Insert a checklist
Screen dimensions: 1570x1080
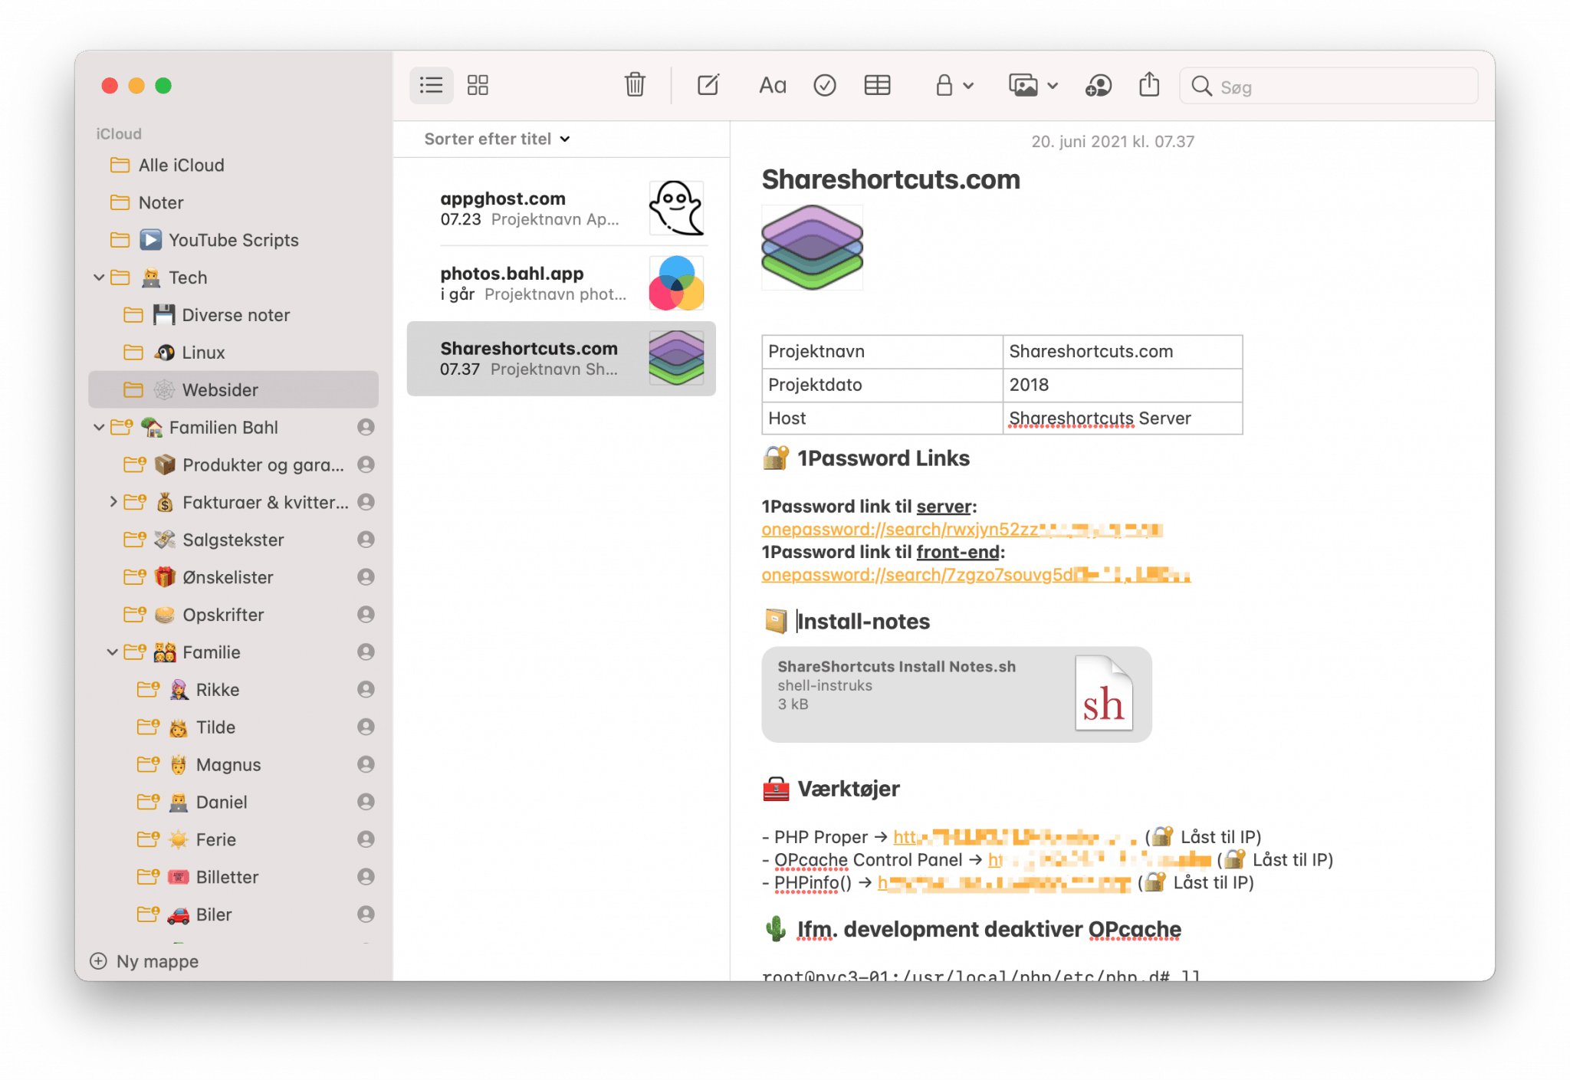pyautogui.click(x=825, y=86)
